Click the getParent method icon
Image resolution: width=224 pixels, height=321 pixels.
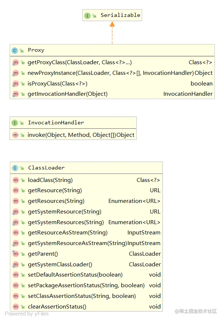point(16,254)
